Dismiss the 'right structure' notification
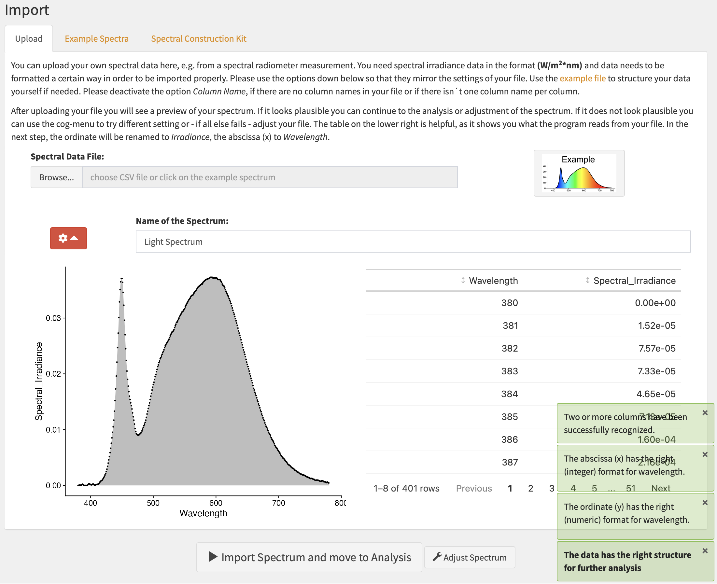 pyautogui.click(x=705, y=551)
